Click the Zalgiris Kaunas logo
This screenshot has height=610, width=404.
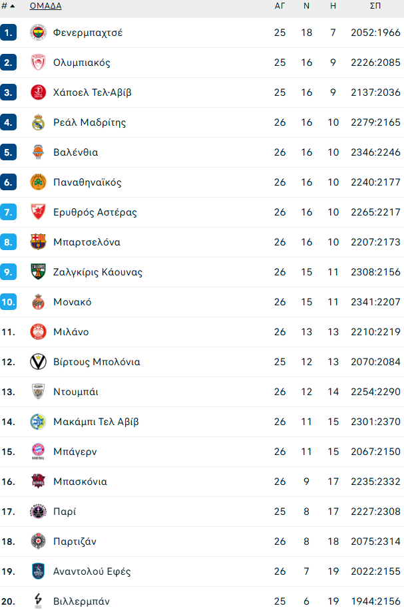[x=38, y=272]
